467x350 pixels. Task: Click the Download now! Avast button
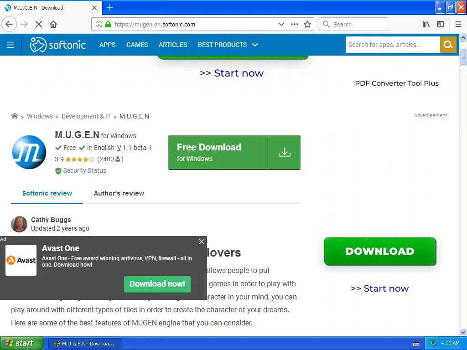(157, 284)
